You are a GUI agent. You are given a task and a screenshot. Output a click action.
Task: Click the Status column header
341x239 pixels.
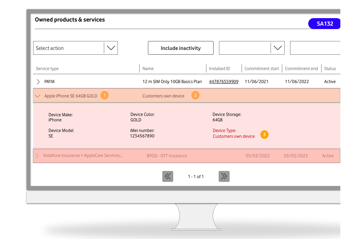tap(330, 69)
